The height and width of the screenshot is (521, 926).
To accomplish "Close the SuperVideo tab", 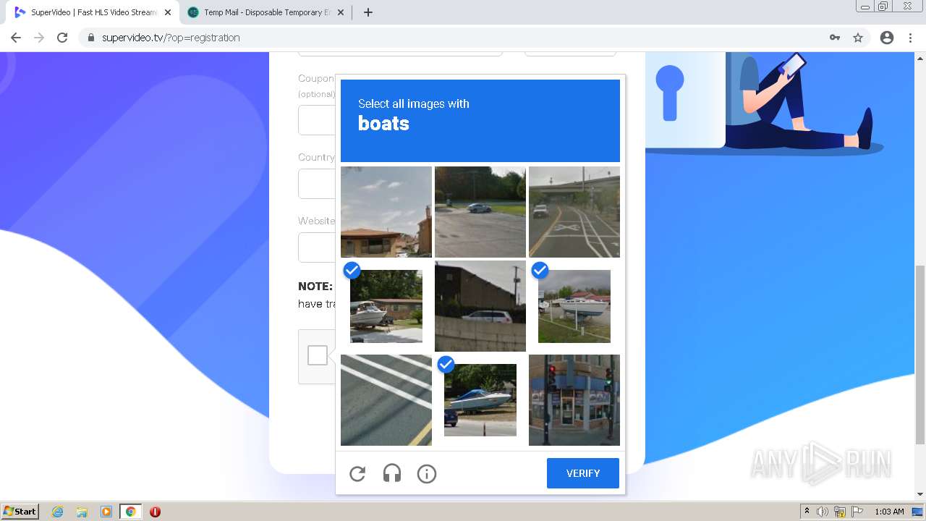I will (168, 12).
